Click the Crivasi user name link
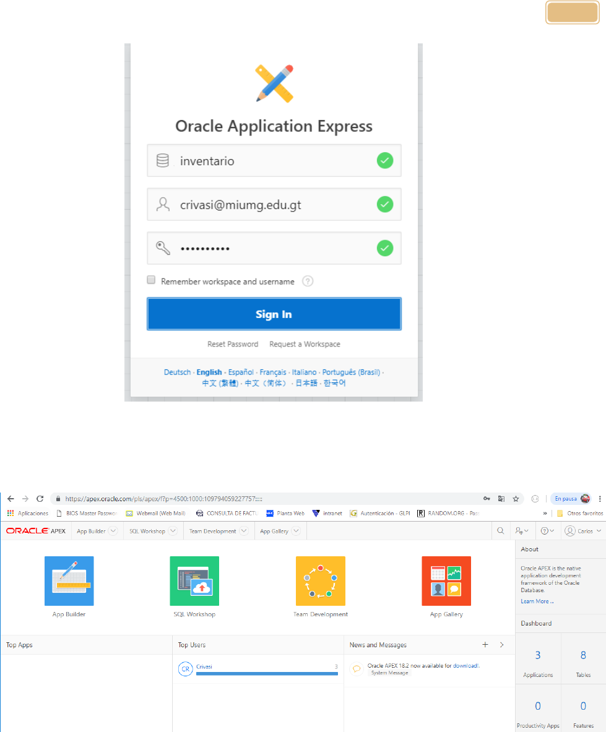606x732 pixels. [204, 666]
